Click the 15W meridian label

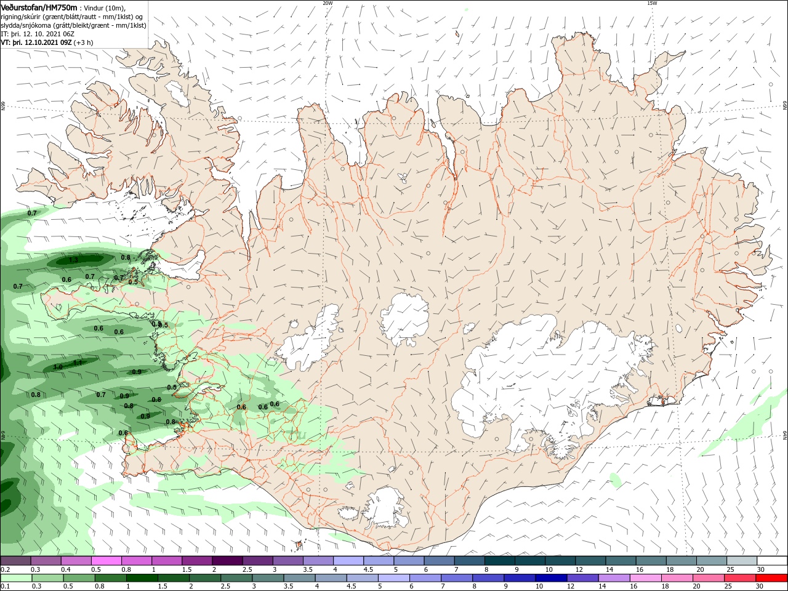click(x=652, y=3)
